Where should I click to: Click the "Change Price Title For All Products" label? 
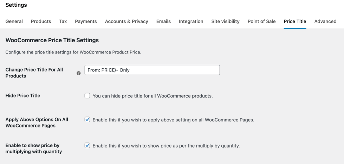pyautogui.click(x=34, y=73)
